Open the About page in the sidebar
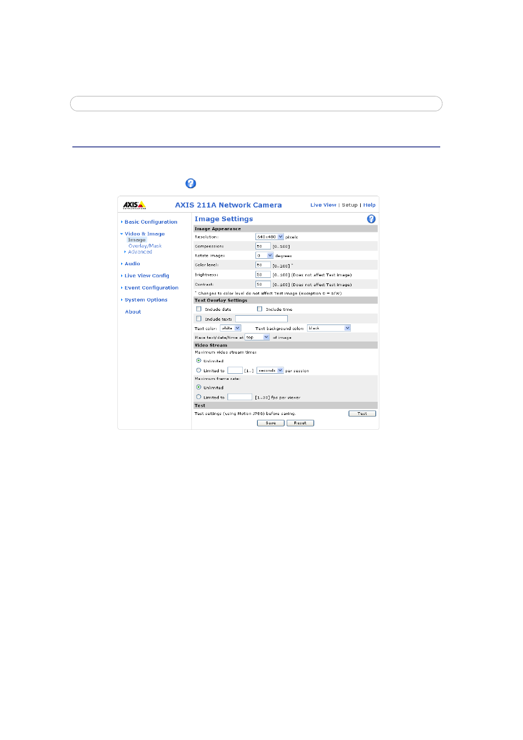Viewport: 523px width, 740px height. click(x=133, y=312)
